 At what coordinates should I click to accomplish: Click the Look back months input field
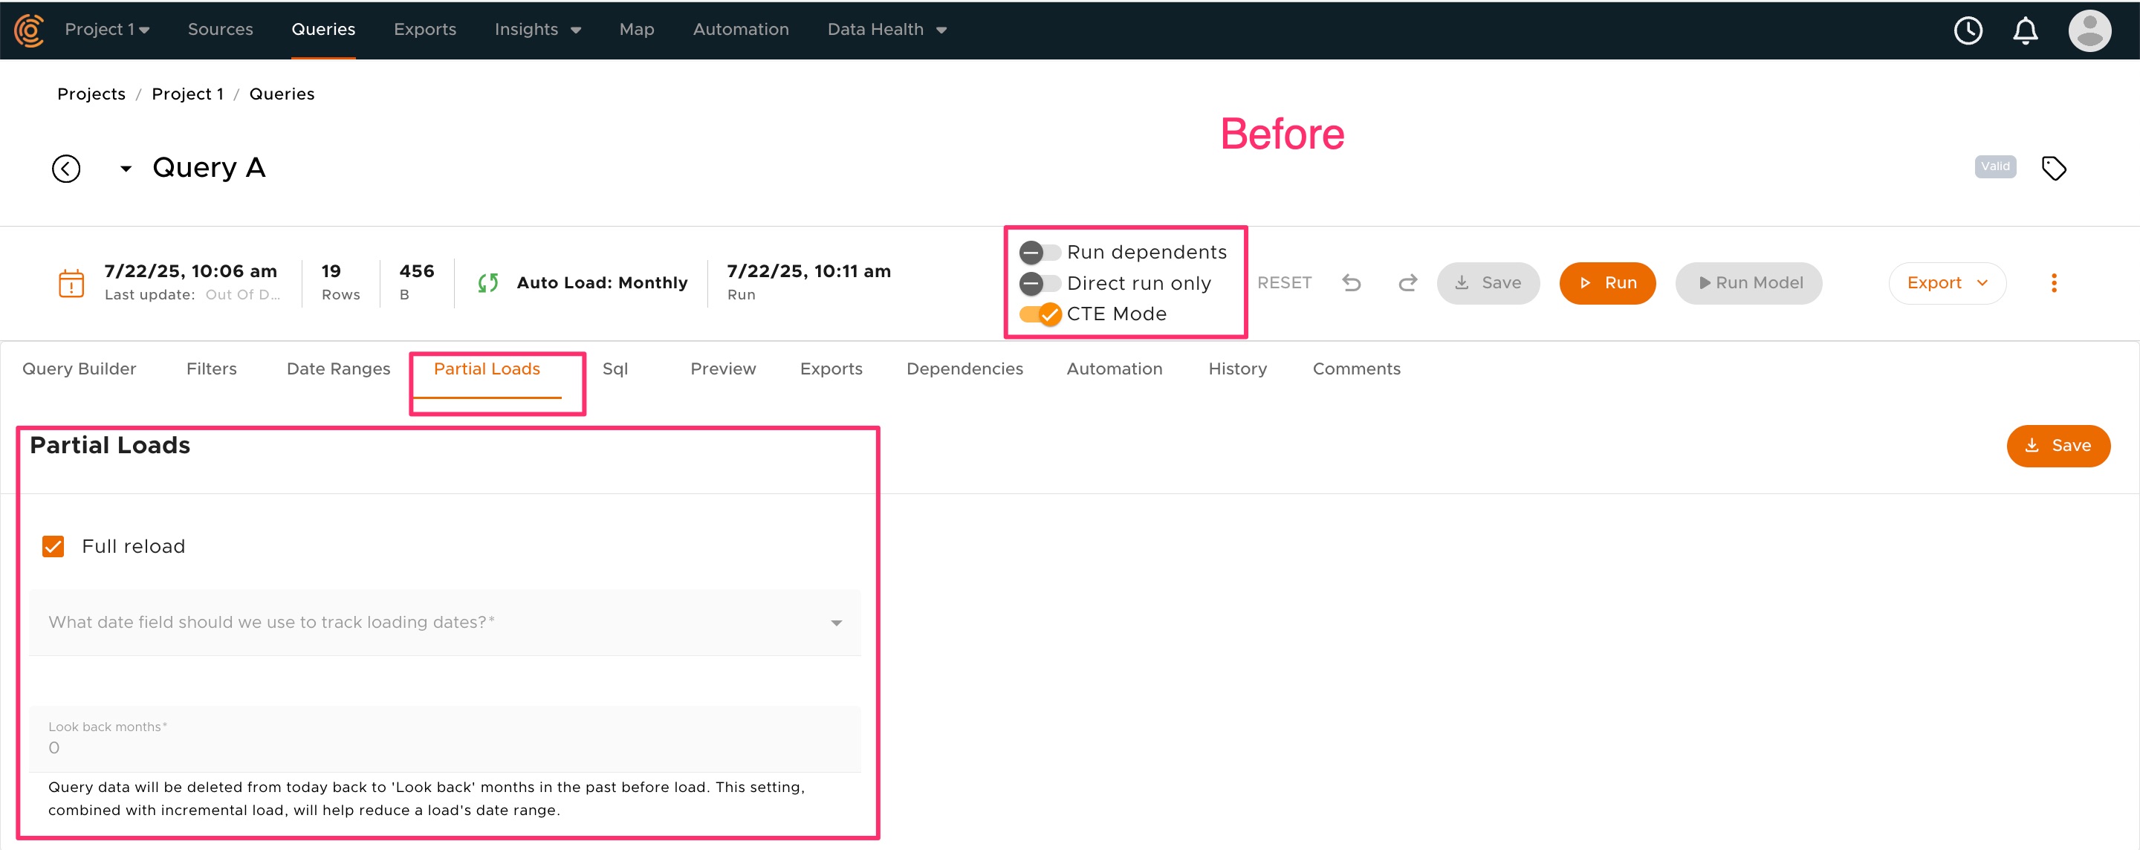click(444, 739)
